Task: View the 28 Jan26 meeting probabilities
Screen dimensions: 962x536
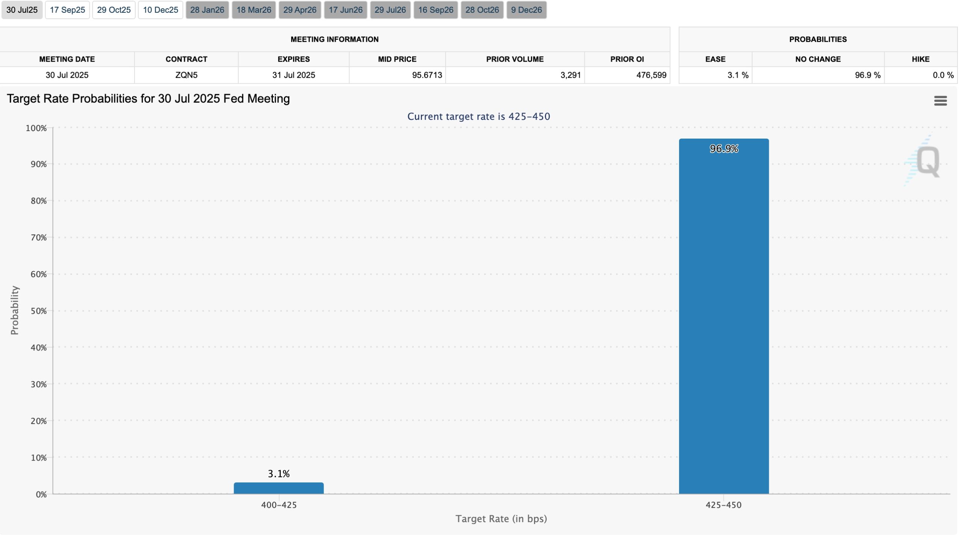Action: pyautogui.click(x=207, y=10)
